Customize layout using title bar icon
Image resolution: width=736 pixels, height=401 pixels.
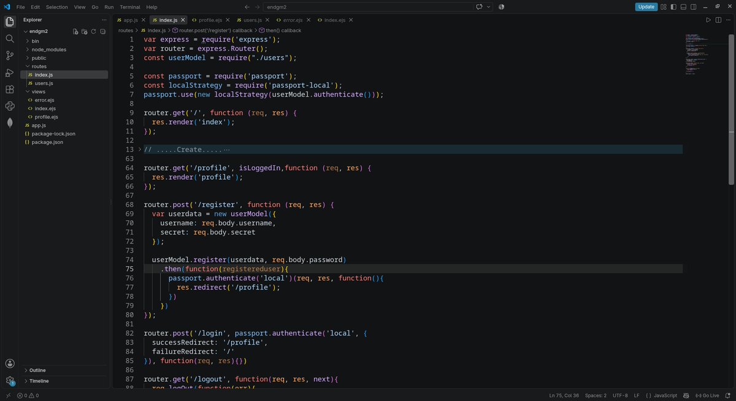(x=664, y=7)
